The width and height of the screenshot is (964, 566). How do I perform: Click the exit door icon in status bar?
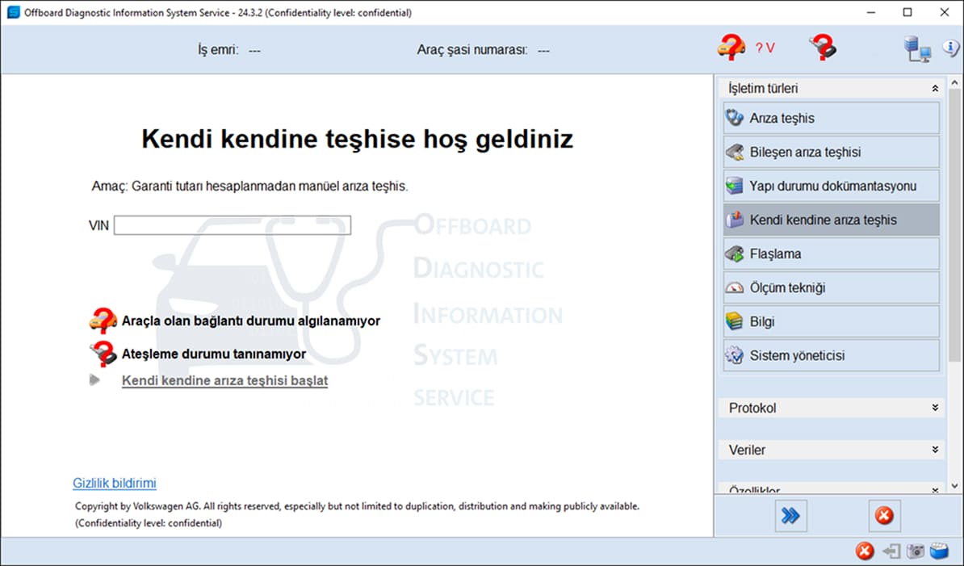[891, 551]
